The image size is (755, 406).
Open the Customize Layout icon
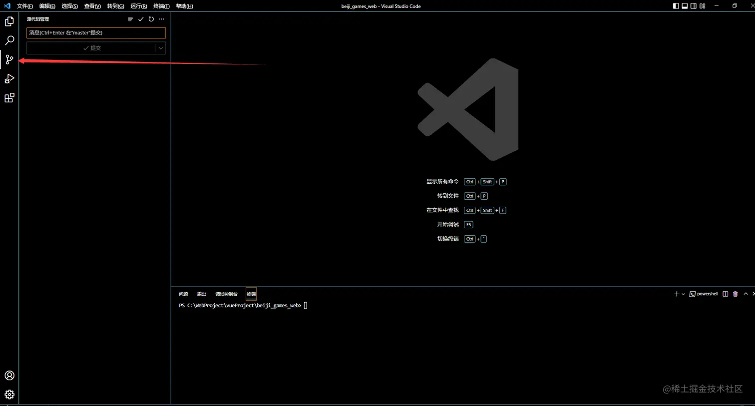pyautogui.click(x=703, y=6)
